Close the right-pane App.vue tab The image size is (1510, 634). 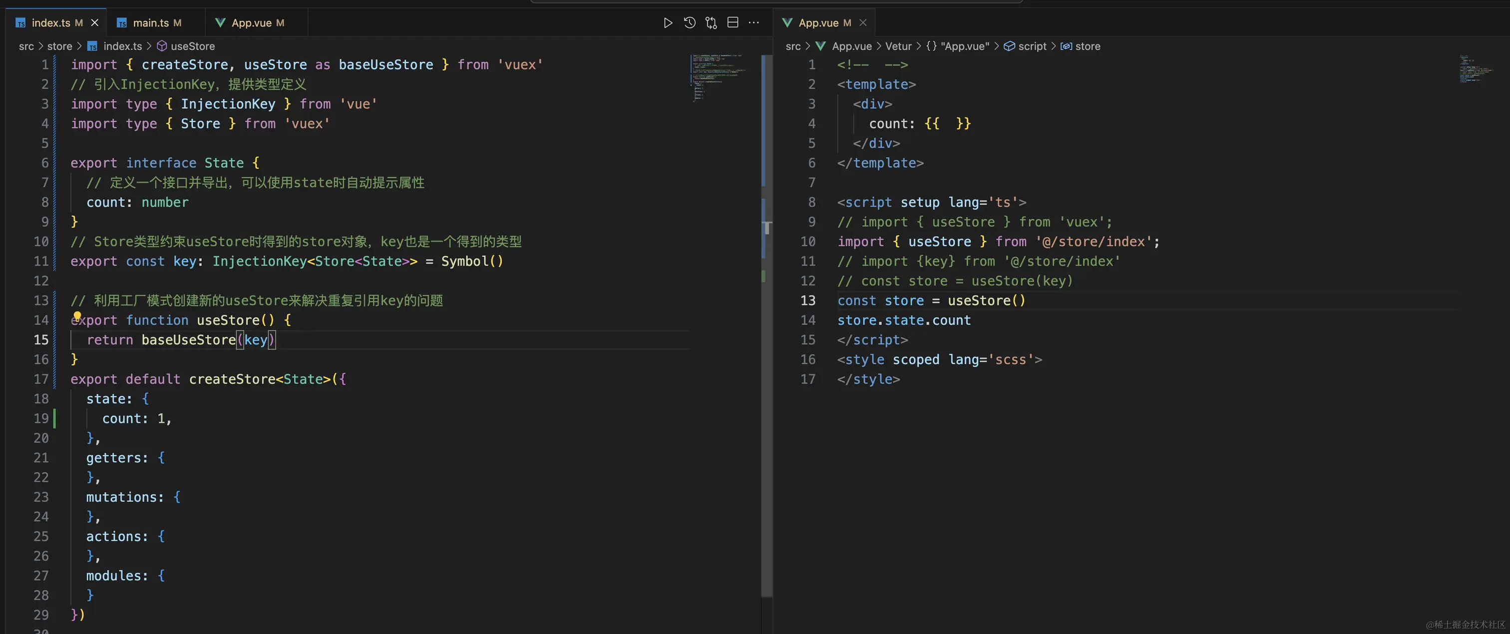pyautogui.click(x=863, y=23)
